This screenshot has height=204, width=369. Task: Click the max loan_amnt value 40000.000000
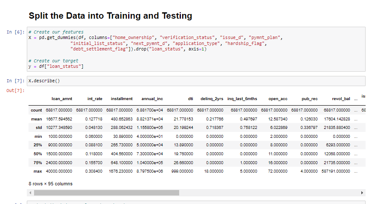pyautogui.click(x=59, y=171)
